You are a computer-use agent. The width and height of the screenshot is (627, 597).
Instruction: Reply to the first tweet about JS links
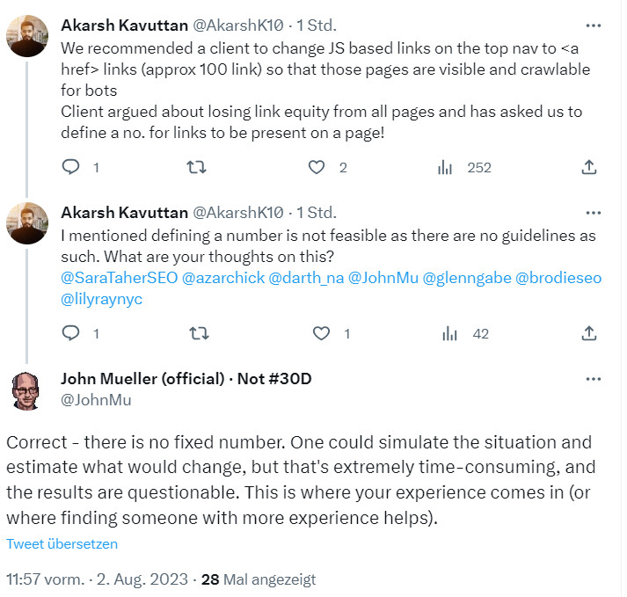coord(73,167)
